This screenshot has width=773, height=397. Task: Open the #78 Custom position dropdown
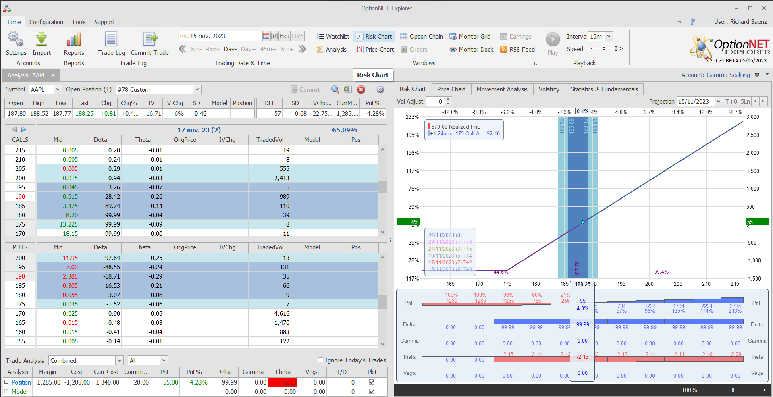click(x=197, y=89)
